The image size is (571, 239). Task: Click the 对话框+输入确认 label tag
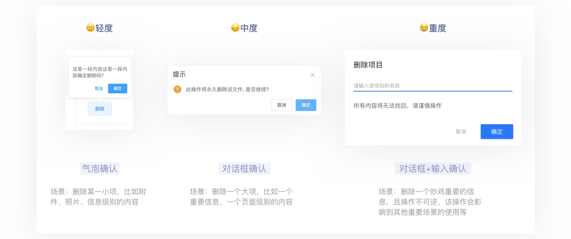[433, 168]
